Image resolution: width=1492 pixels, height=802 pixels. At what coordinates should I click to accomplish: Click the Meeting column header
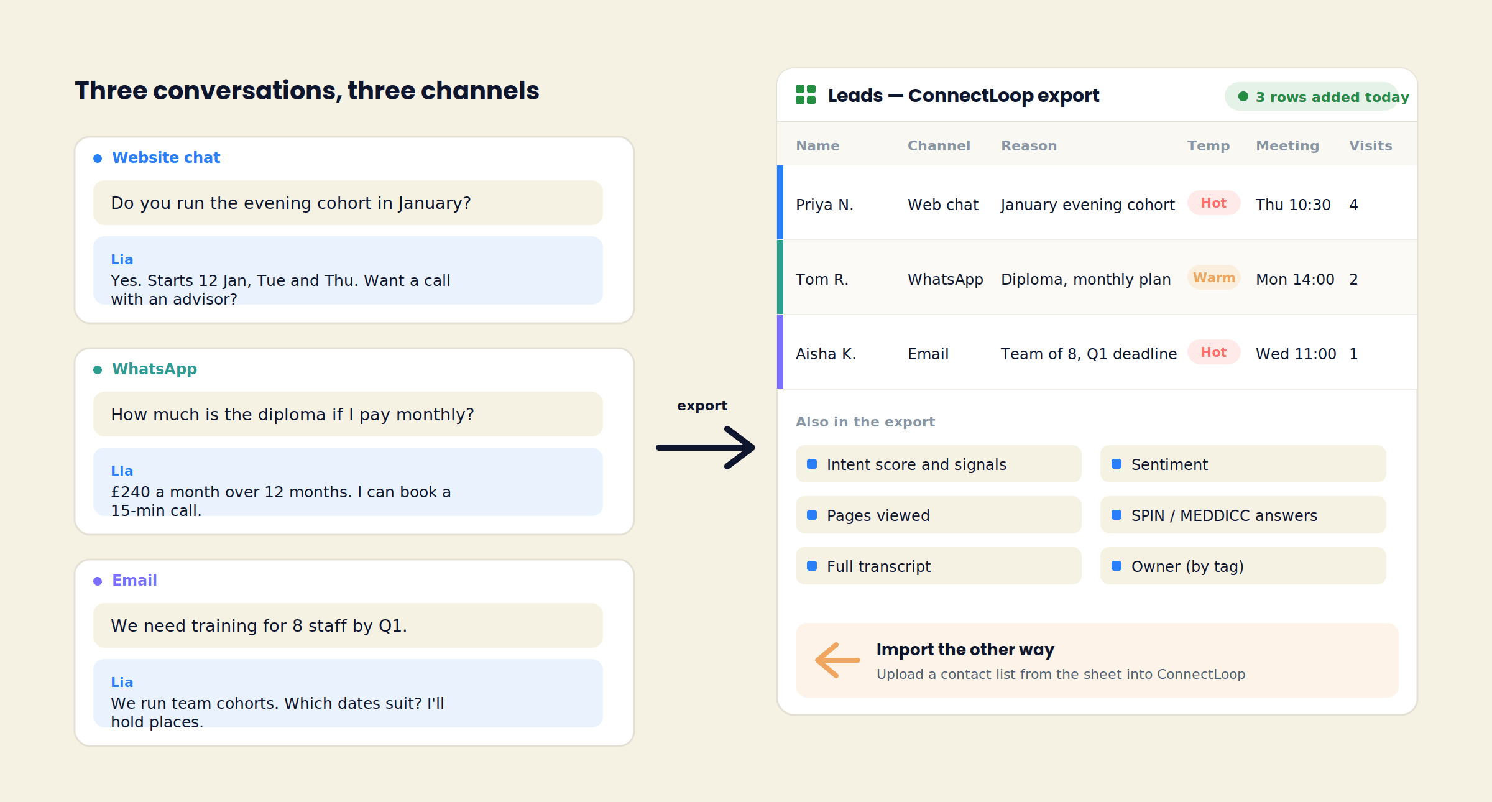[x=1287, y=145]
